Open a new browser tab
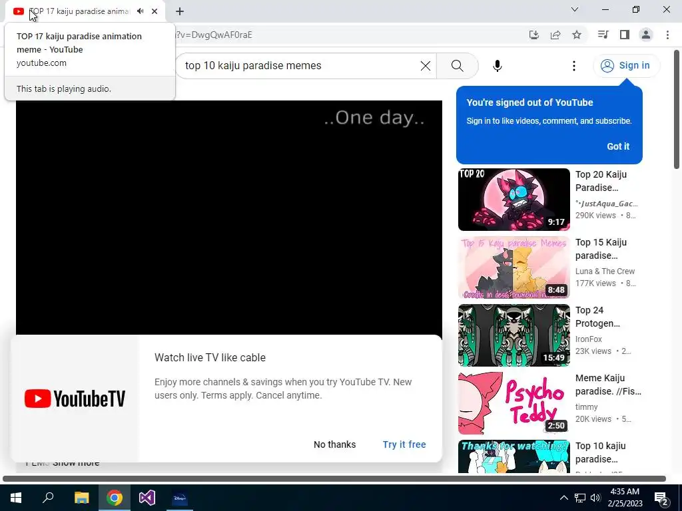Viewport: 682px width, 511px height. pos(180,11)
